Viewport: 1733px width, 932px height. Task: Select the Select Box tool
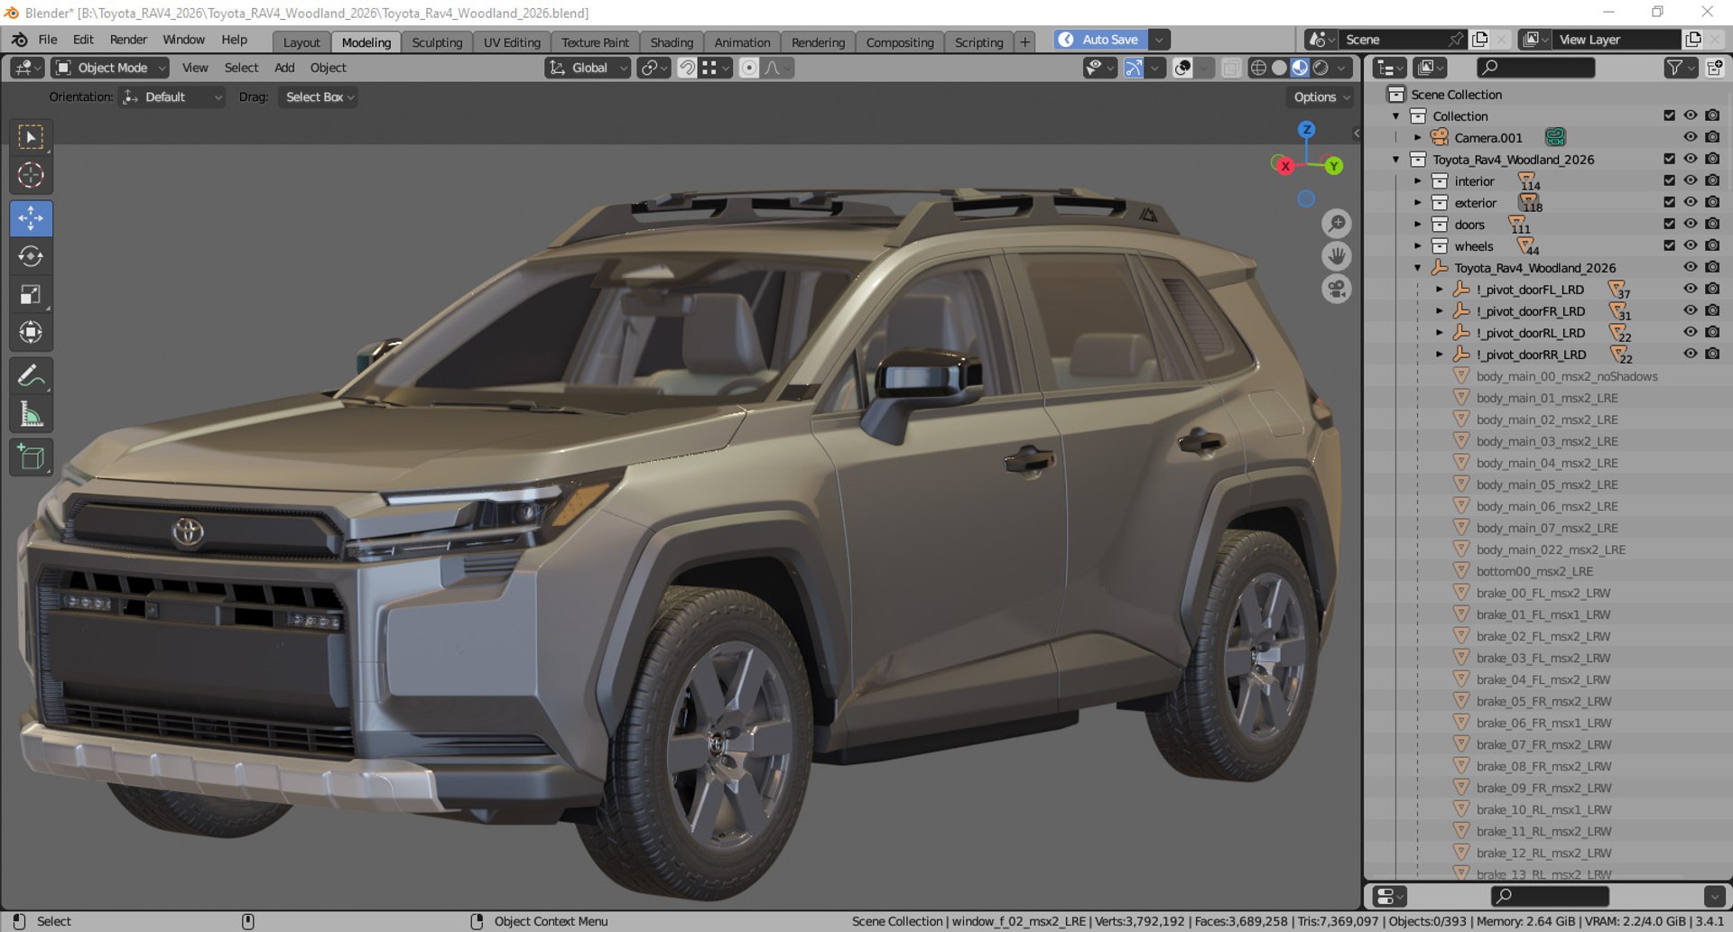(31, 137)
